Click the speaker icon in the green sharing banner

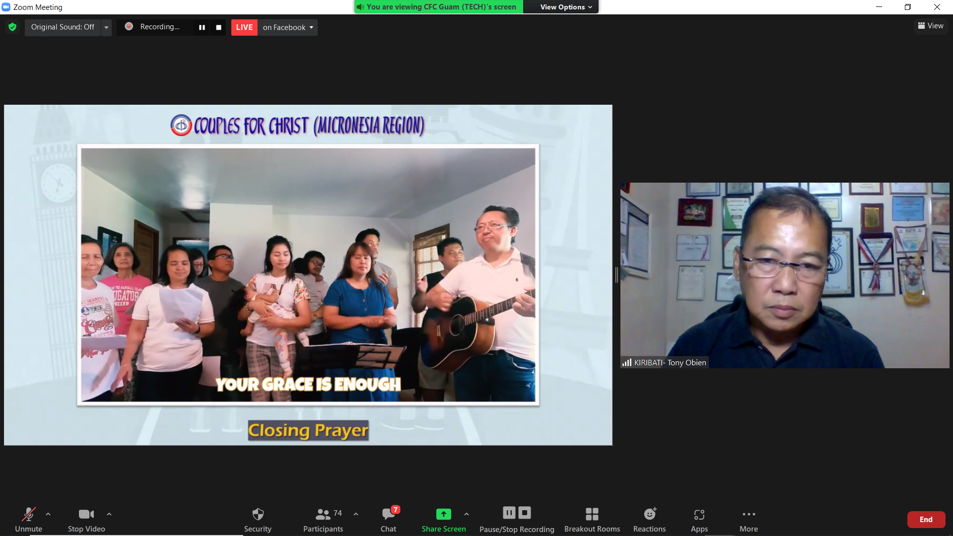tap(361, 7)
